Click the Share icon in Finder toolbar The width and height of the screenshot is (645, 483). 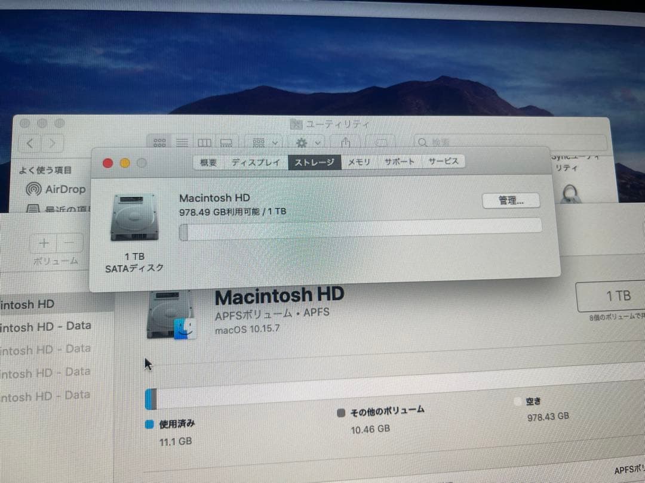click(x=345, y=143)
